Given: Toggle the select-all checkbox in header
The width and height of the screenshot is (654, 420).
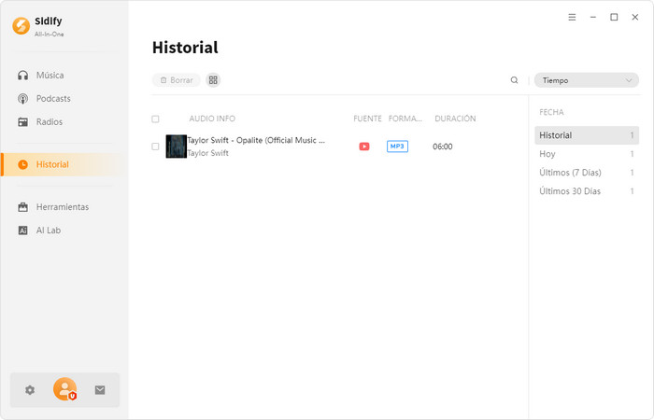Looking at the screenshot, I should coord(155,119).
